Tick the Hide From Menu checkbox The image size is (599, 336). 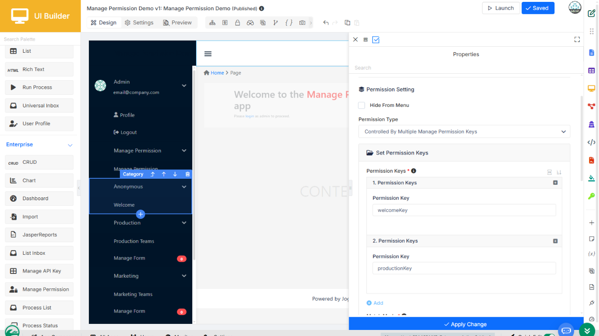pyautogui.click(x=362, y=105)
